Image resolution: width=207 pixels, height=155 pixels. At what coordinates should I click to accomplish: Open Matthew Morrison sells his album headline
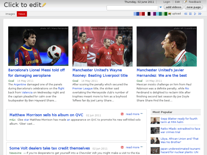coord(46,115)
